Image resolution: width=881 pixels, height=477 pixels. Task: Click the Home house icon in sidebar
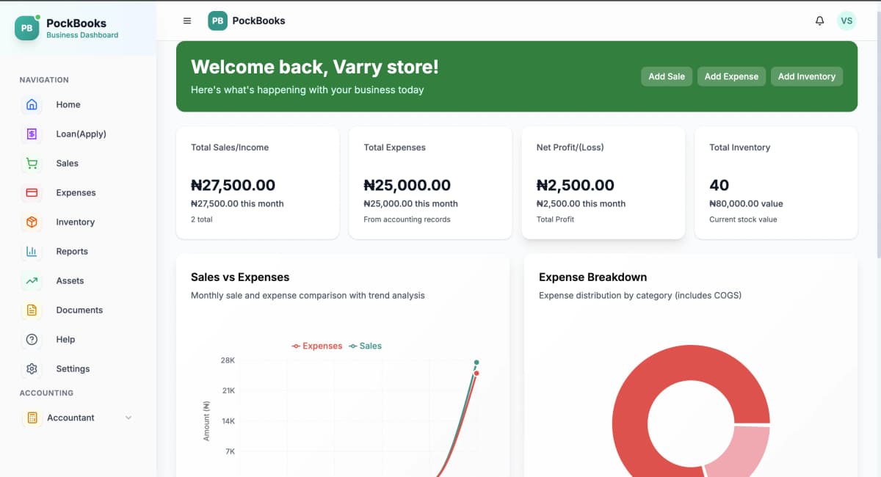32,104
